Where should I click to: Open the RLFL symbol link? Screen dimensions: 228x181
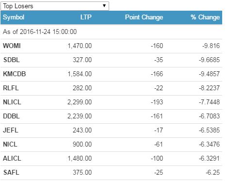pos(11,88)
